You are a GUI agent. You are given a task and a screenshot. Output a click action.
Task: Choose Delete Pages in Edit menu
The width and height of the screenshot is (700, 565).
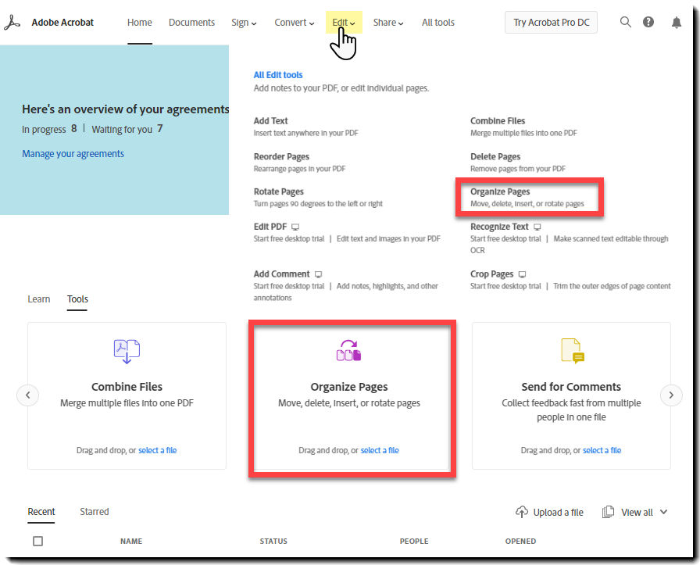tap(495, 156)
